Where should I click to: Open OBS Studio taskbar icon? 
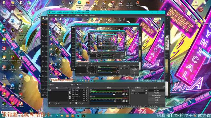(78, 116)
